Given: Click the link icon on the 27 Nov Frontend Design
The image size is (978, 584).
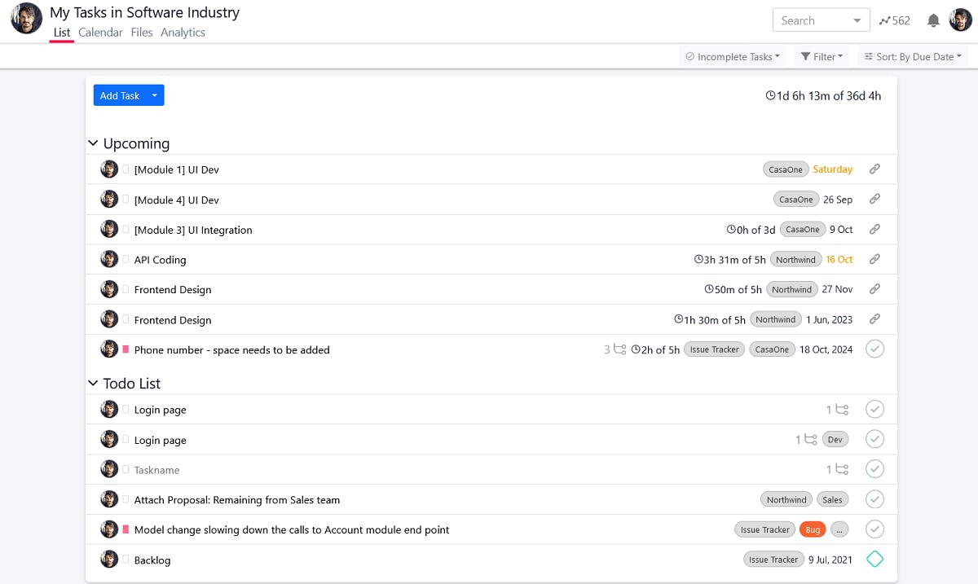Looking at the screenshot, I should (874, 288).
